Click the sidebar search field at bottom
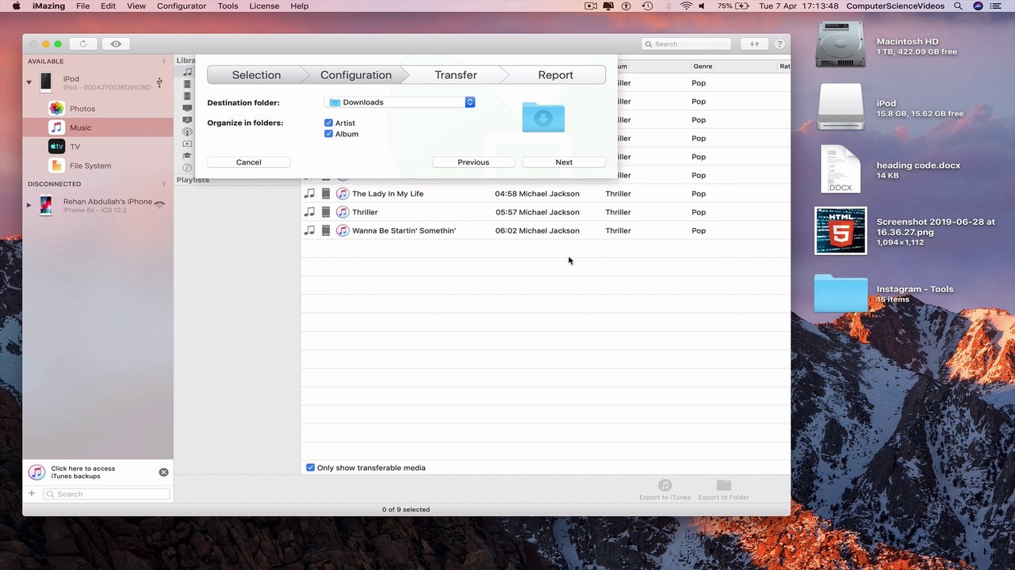 pos(106,494)
